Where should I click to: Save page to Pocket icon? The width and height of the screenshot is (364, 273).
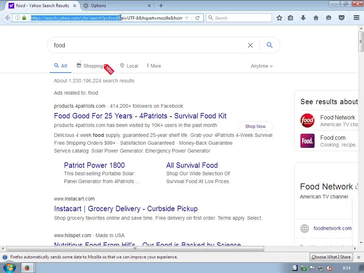pos(342,18)
